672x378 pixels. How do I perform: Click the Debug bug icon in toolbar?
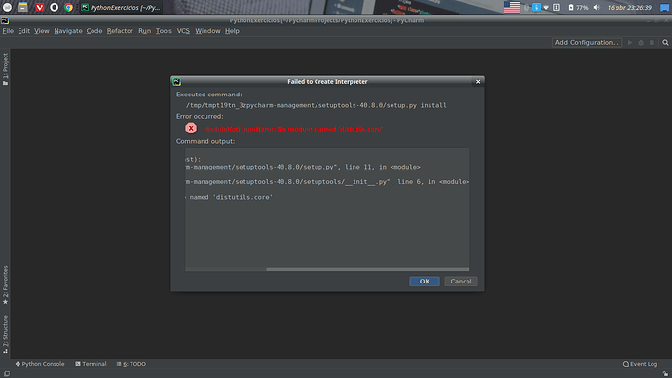coord(641,43)
